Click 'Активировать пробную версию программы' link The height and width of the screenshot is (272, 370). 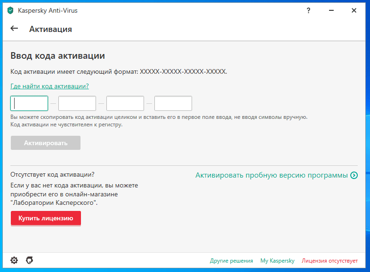coord(272,175)
